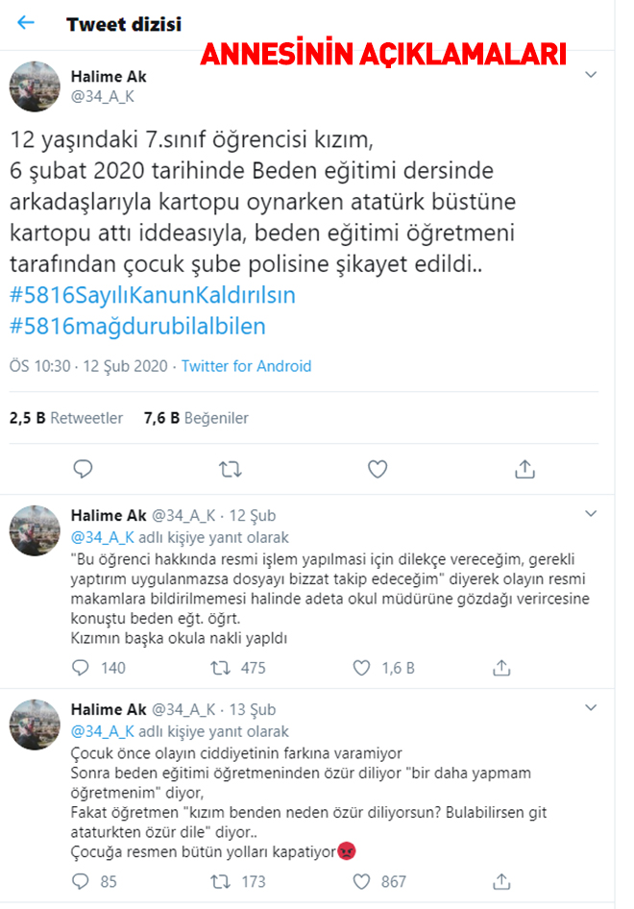Like the 13 Şub reply with 867 likes
This screenshot has width=634, height=909.
361,882
